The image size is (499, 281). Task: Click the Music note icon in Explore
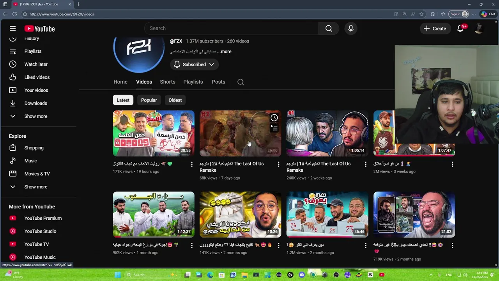(13, 161)
